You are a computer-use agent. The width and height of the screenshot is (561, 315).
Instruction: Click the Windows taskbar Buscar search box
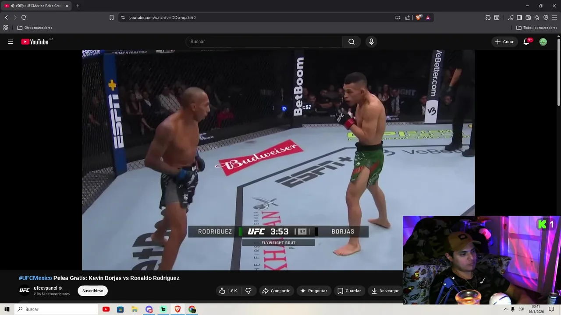56,309
